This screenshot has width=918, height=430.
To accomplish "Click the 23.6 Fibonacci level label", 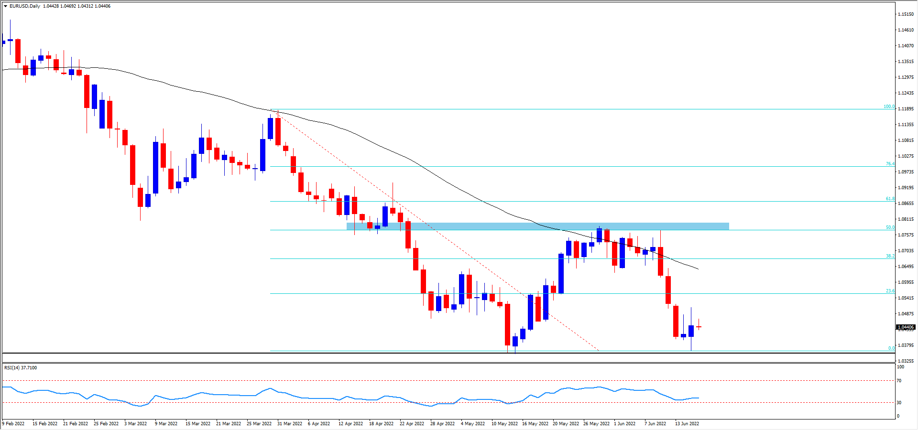I will click(x=890, y=291).
